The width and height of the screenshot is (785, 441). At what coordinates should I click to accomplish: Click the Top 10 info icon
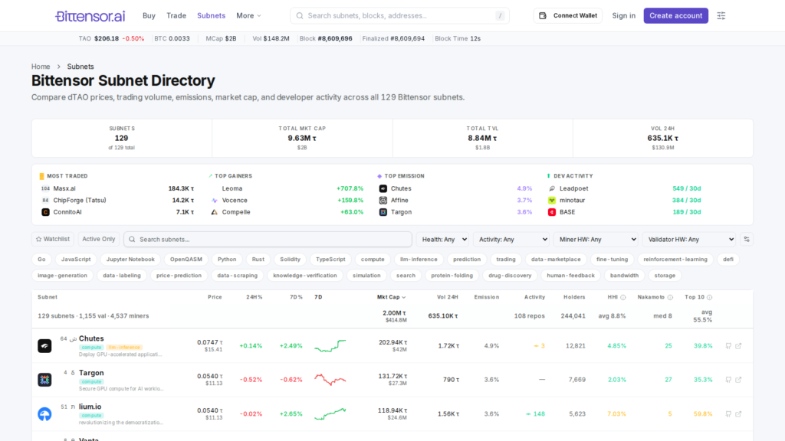[709, 297]
